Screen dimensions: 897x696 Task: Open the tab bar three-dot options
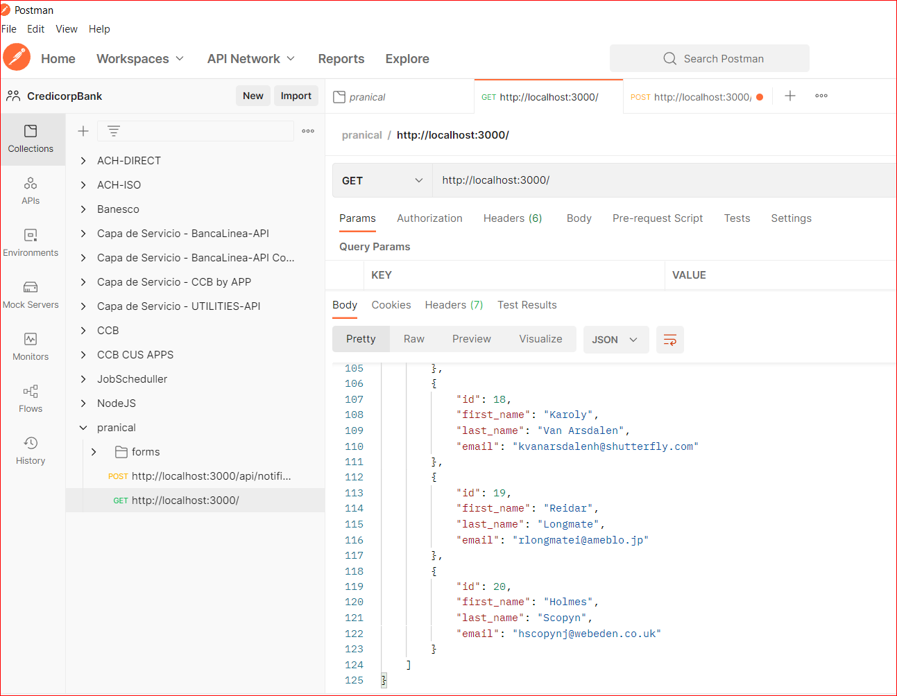tap(821, 96)
